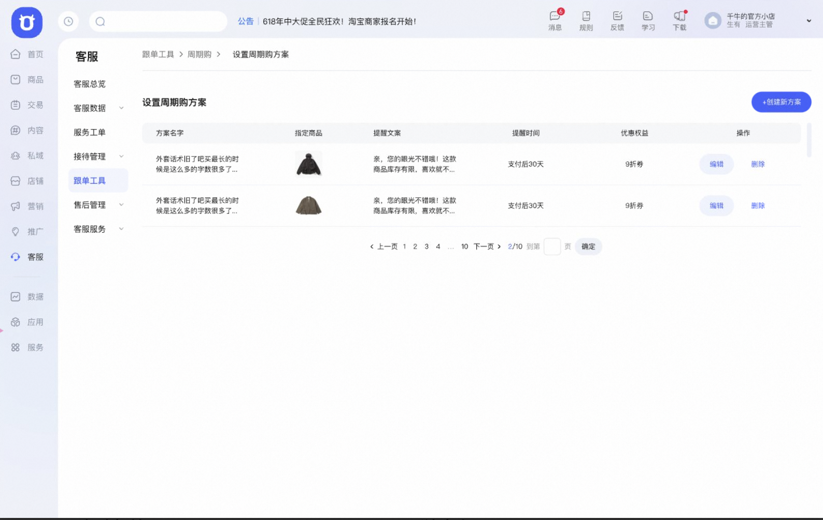Image resolution: width=823 pixels, height=520 pixels.
Task: Go to 首页 home in sidebar
Action: coord(27,54)
